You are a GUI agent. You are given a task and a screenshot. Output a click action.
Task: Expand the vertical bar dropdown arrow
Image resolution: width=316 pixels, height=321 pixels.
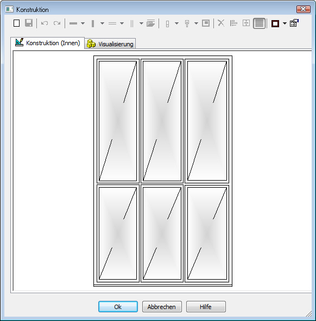[x=102, y=23]
